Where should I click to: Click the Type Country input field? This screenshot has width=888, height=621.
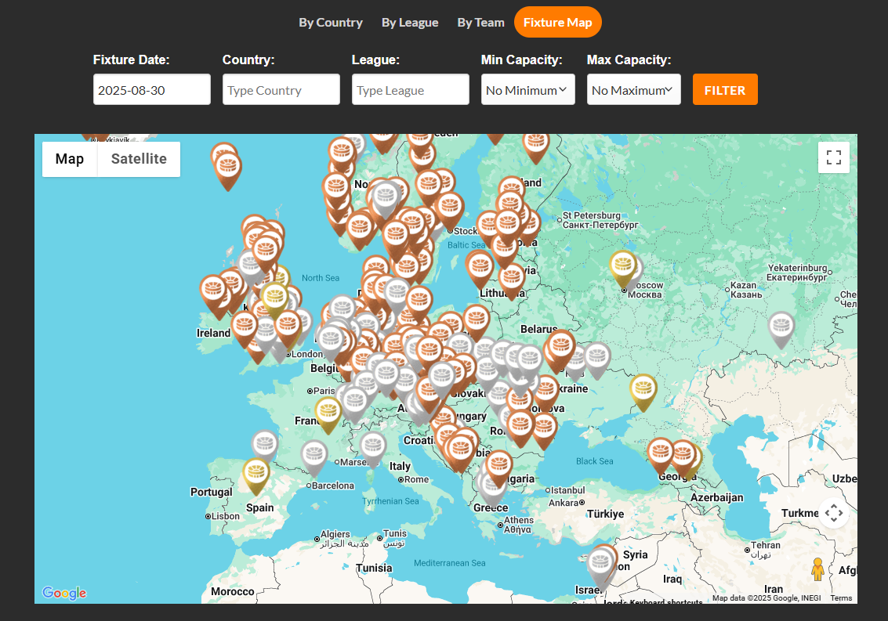[x=281, y=90]
